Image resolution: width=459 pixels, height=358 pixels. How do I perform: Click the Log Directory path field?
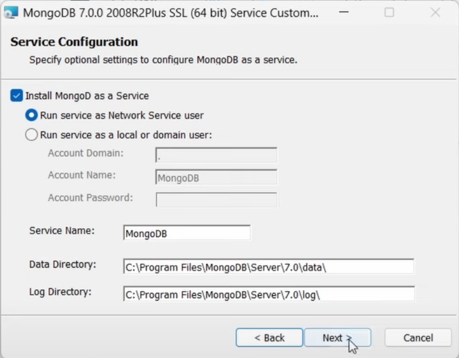pos(268,294)
